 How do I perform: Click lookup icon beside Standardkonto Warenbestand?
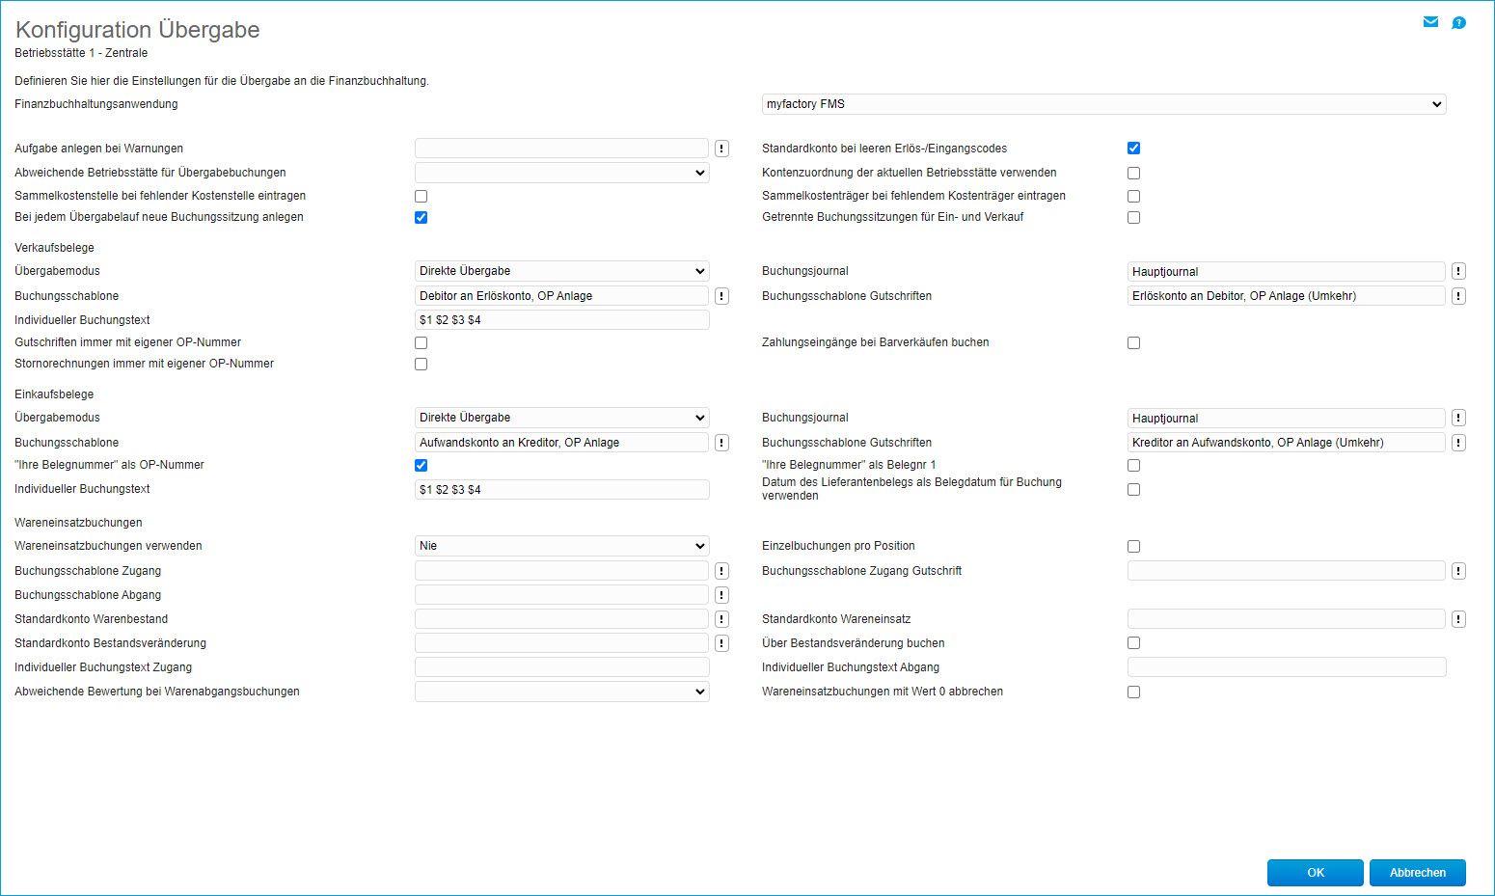click(x=721, y=619)
